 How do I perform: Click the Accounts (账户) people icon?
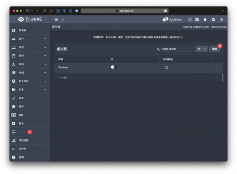coord(13,39)
